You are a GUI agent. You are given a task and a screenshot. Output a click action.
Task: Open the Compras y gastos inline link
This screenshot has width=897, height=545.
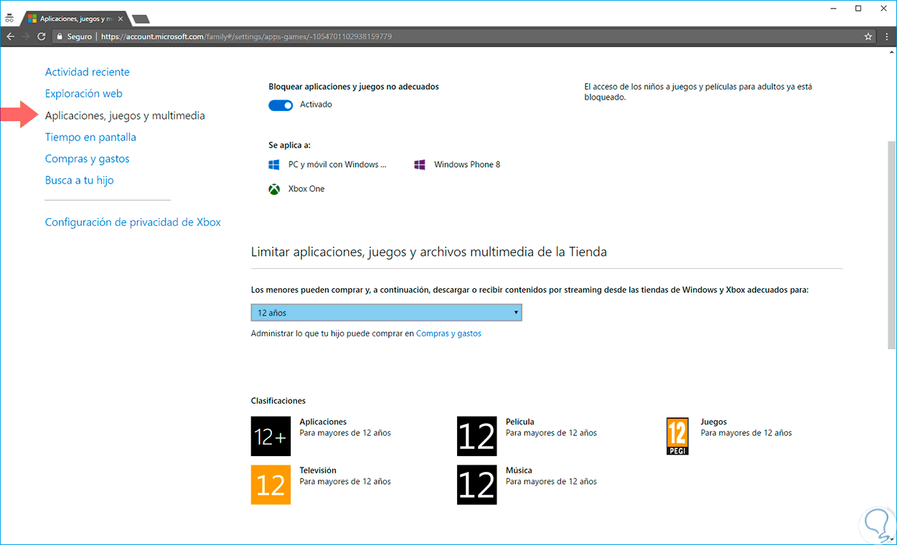point(448,333)
